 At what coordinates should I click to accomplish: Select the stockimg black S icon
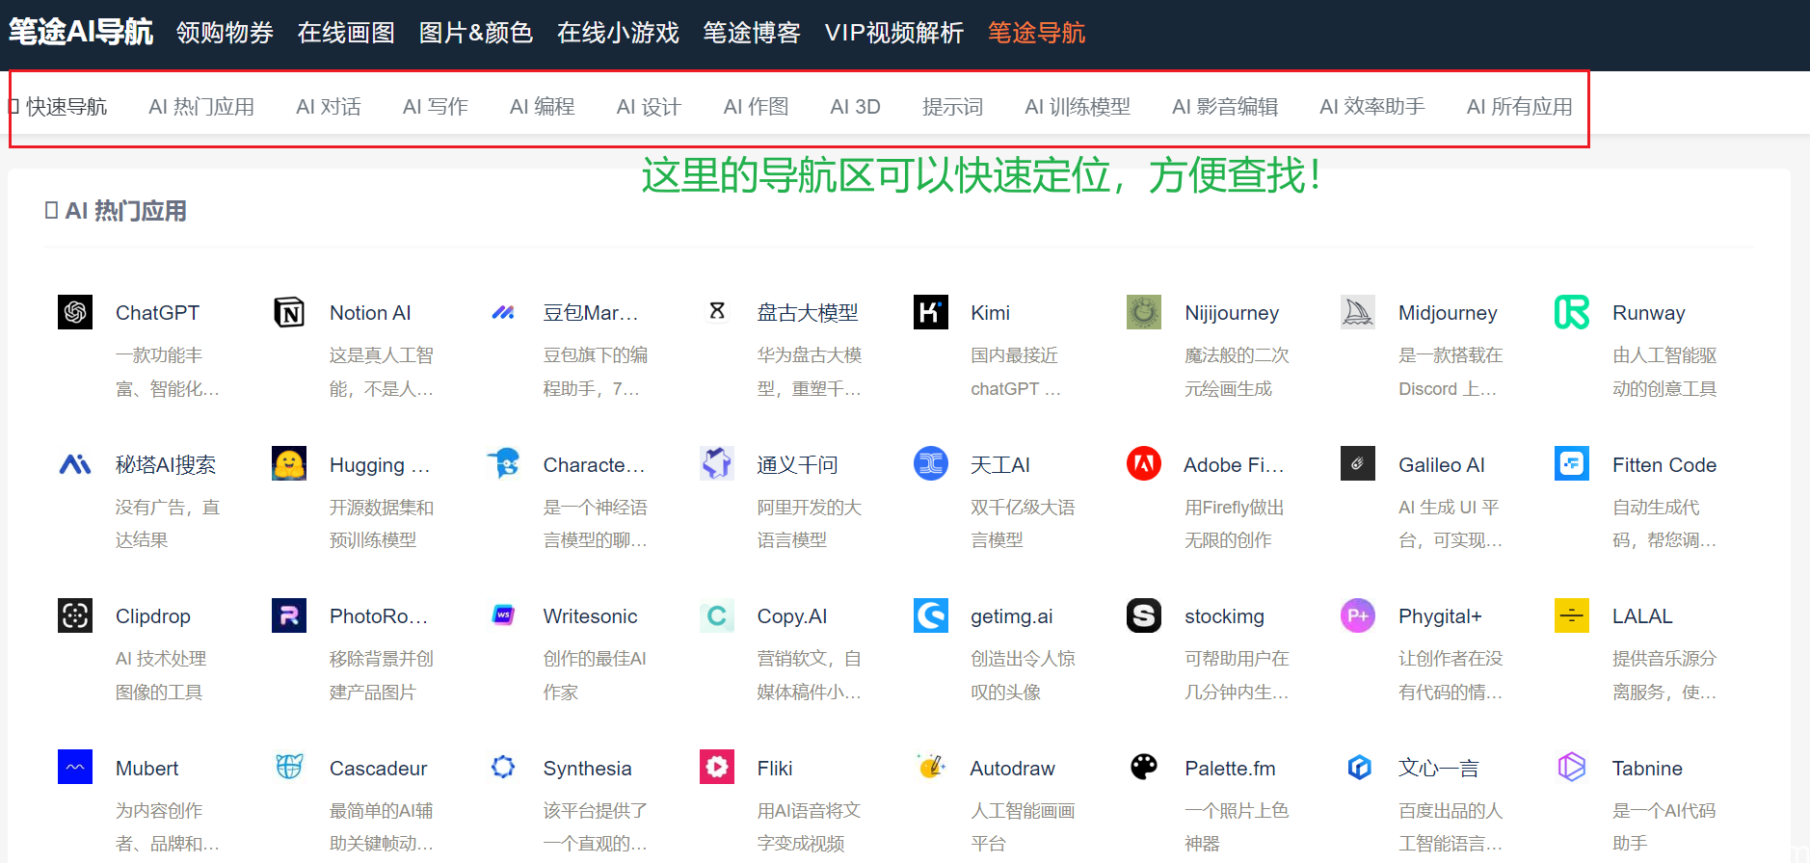click(1144, 615)
